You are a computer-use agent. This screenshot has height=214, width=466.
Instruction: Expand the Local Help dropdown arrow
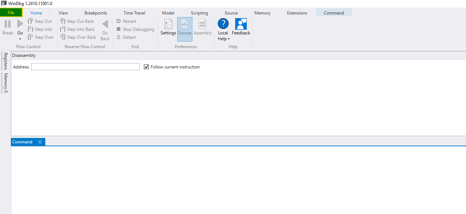click(229, 39)
